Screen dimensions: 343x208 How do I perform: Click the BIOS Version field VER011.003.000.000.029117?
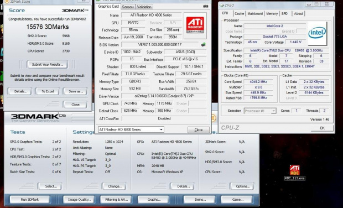point(160,45)
